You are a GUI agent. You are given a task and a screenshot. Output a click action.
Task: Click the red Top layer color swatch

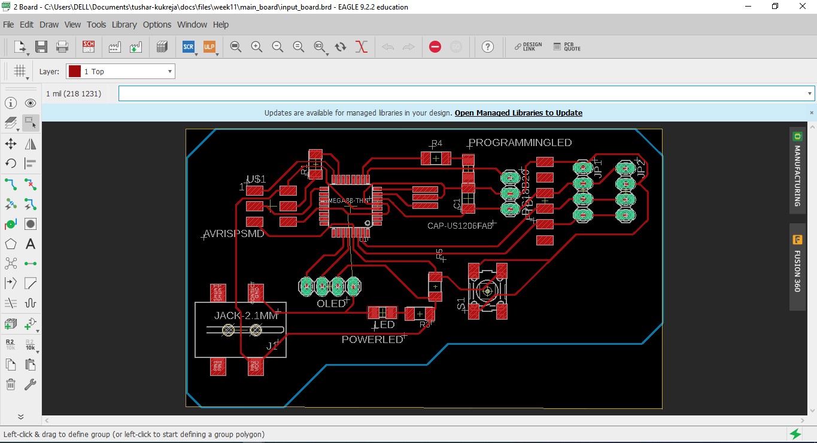tap(74, 71)
